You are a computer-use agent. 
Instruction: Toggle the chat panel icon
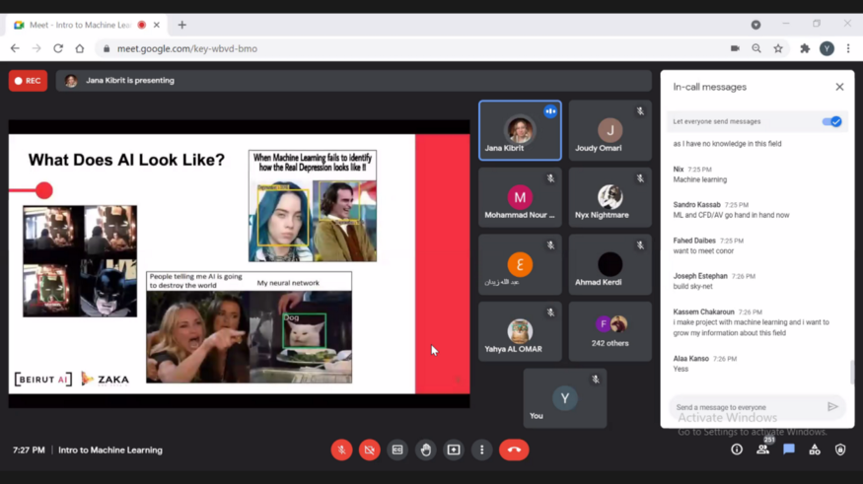point(789,449)
